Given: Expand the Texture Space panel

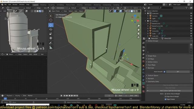Looking at the screenshot, I should tap(153, 75).
